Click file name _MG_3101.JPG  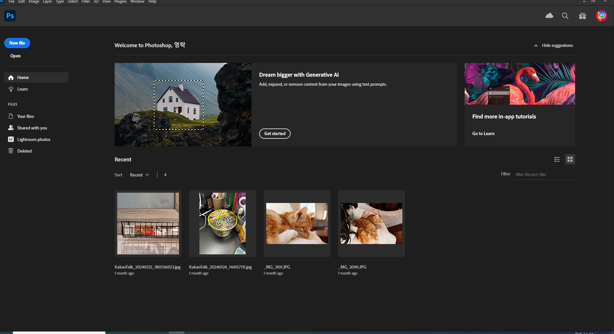(277, 267)
